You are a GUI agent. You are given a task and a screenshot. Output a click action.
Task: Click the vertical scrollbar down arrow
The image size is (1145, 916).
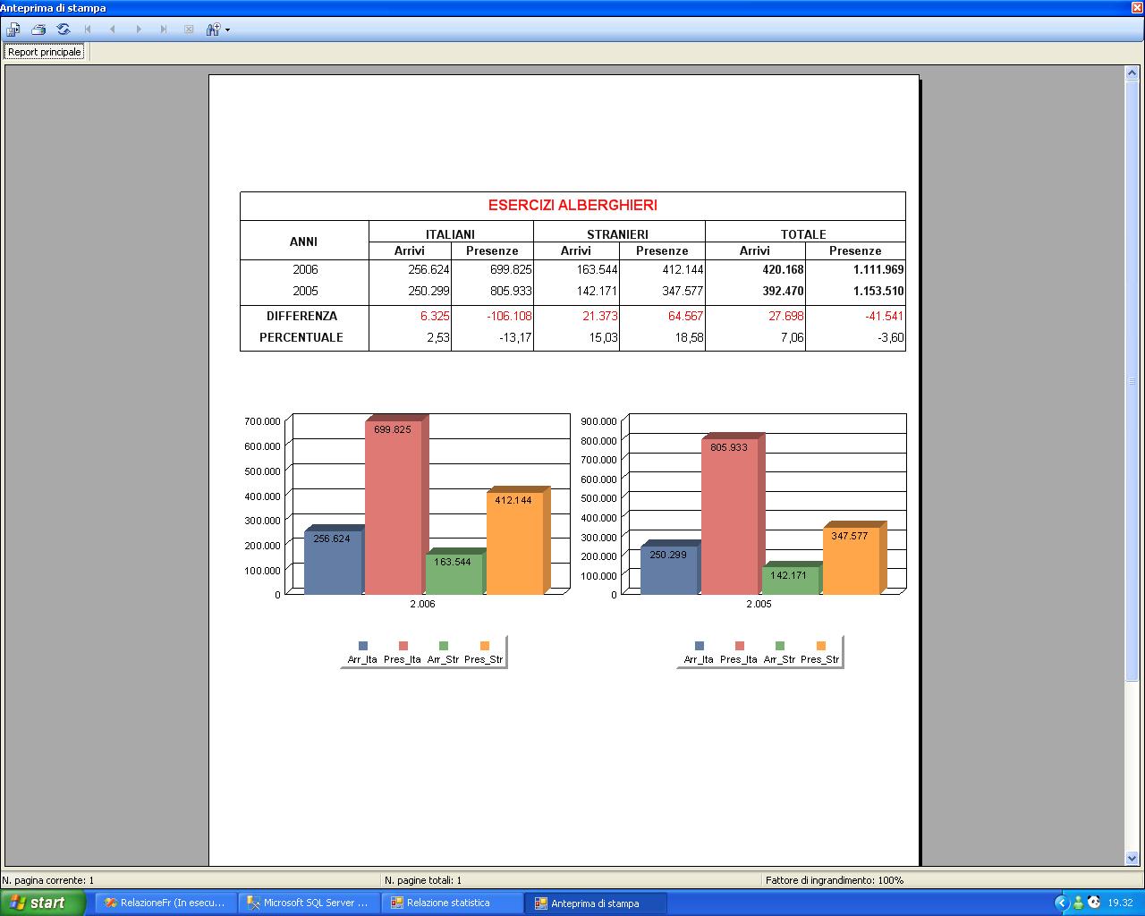(1132, 859)
